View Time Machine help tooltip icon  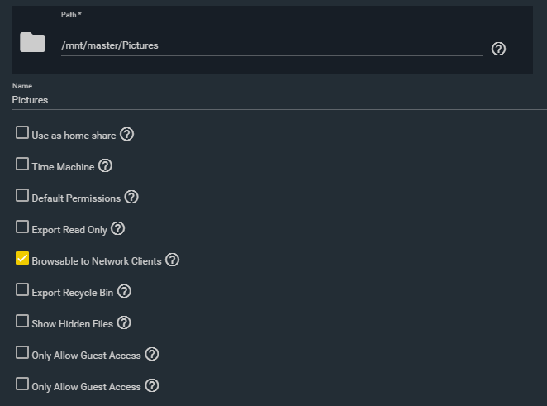(x=105, y=166)
